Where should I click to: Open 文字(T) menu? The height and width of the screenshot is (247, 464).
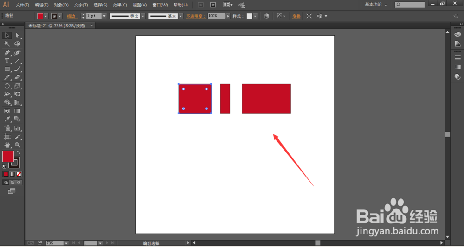point(81,5)
